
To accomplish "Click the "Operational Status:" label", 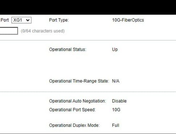I will [x=68, y=49].
